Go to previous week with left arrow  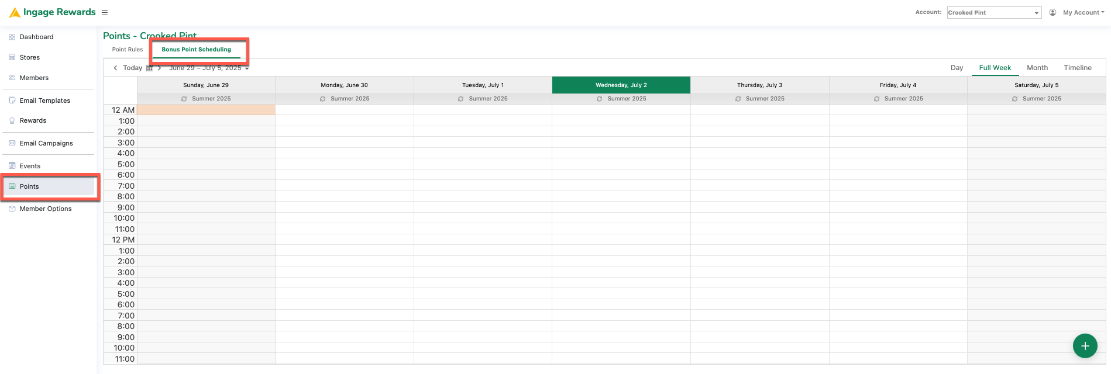[115, 68]
